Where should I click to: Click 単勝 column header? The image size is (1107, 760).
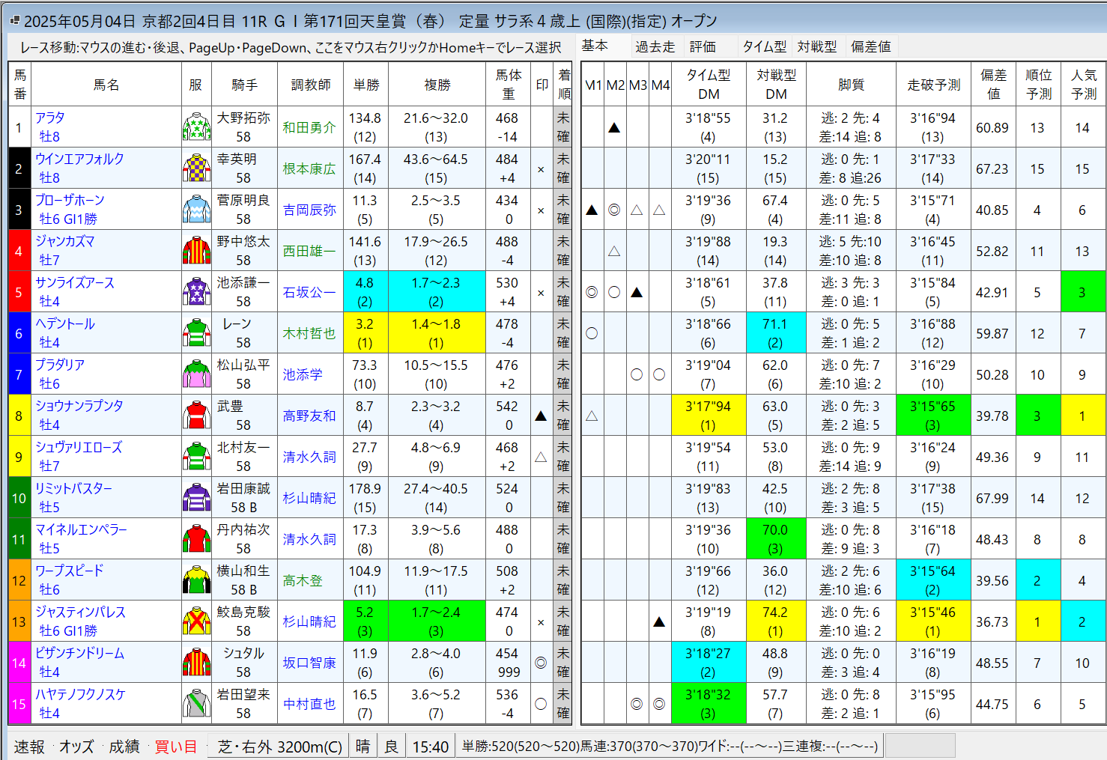366,85
